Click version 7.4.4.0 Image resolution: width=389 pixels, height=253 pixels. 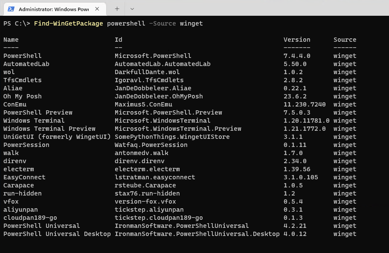point(297,56)
